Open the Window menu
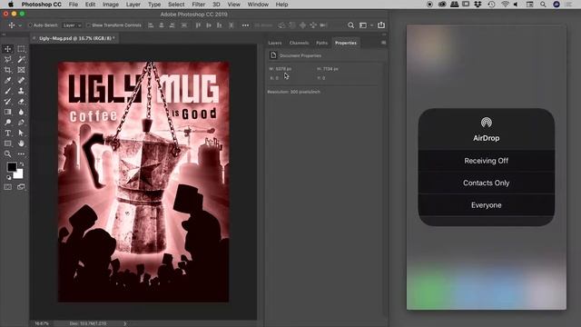The image size is (581, 327). coord(258,5)
